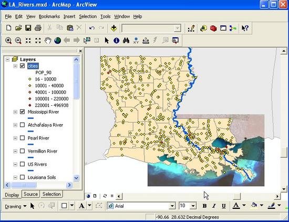The image size is (289, 222).
Task: Open the Find binoculars tool
Action: 126,41
